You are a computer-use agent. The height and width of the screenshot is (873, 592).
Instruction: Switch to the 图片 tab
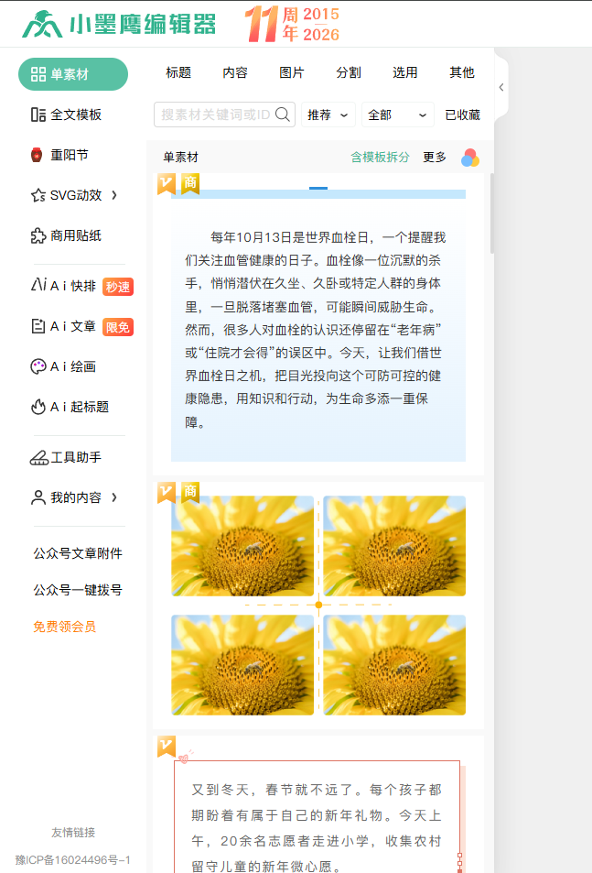pos(292,72)
